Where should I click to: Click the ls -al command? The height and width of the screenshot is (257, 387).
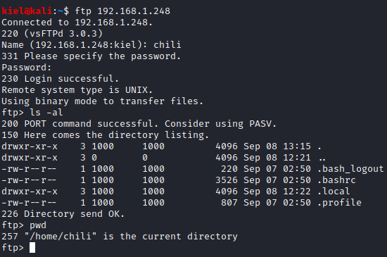tap(46, 113)
